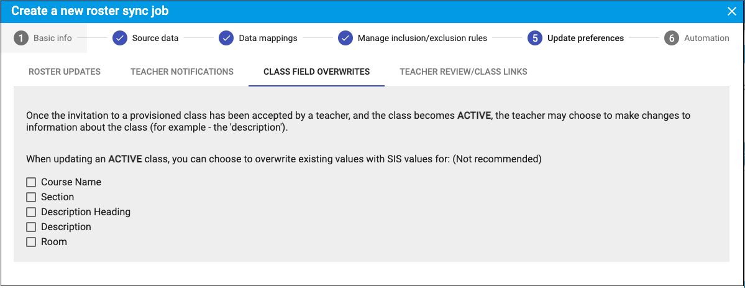This screenshot has height=288, width=745.
Task: Click the step 1 number circle icon
Action: (x=22, y=38)
